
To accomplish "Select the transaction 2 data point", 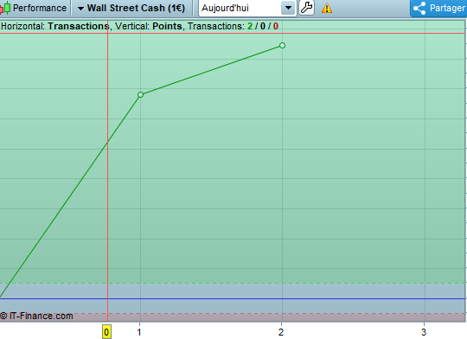I will (x=282, y=45).
